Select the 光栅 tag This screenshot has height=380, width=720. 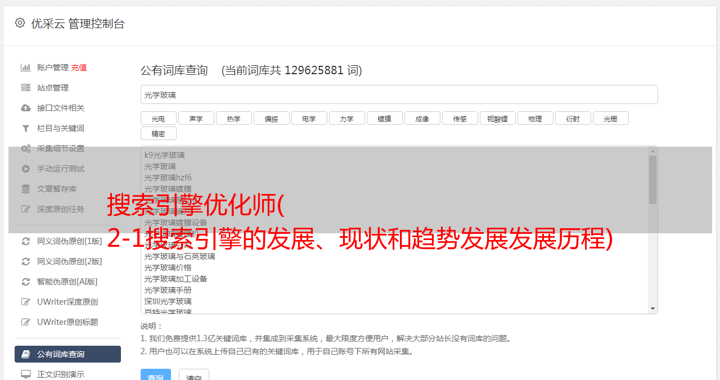click(610, 119)
